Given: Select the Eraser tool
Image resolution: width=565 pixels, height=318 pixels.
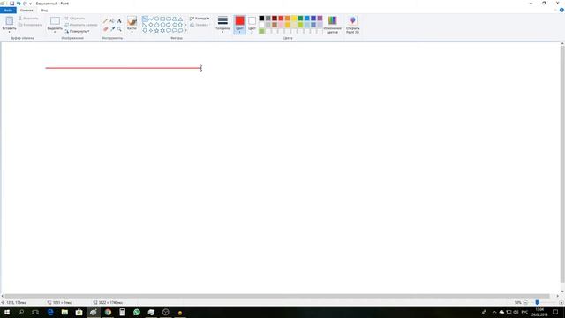Looking at the screenshot, I should (106, 28).
